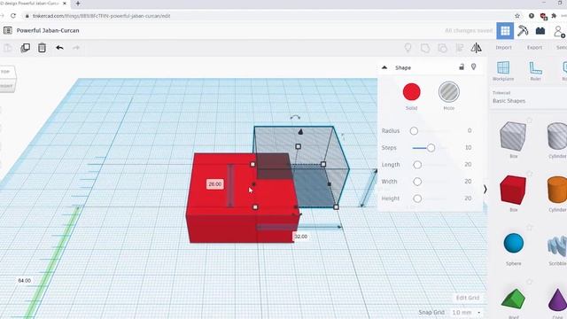Click the Mirror tool icon
Screen dimensions: 567x319
477,48
